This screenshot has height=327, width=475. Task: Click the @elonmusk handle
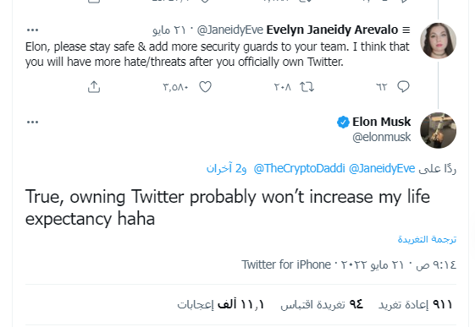381,137
